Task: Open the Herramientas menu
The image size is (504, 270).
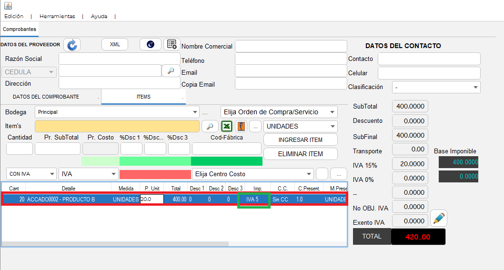Action: (57, 16)
